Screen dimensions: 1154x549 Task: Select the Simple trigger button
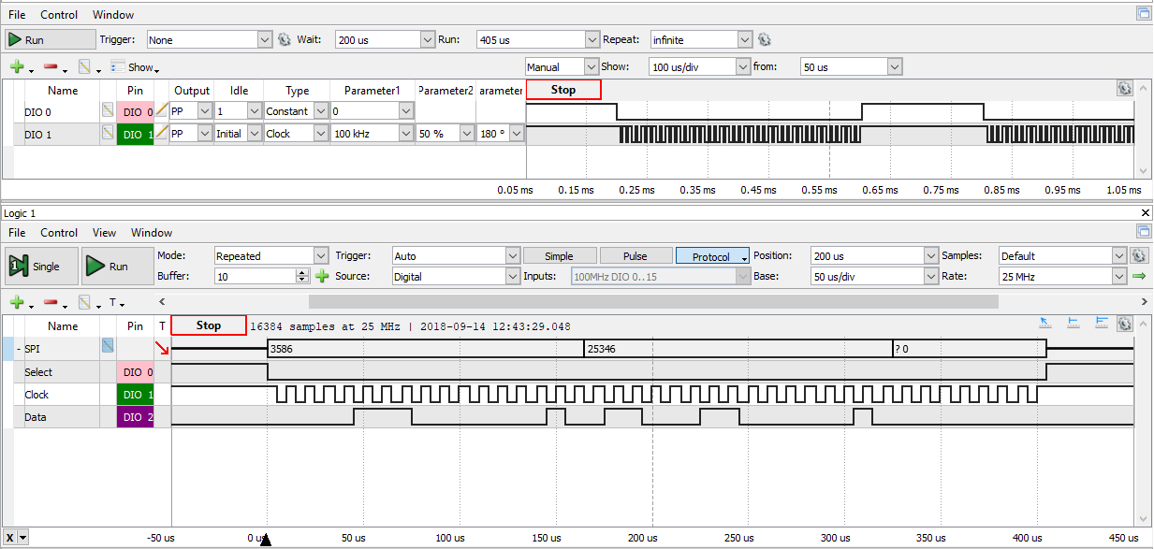point(559,256)
